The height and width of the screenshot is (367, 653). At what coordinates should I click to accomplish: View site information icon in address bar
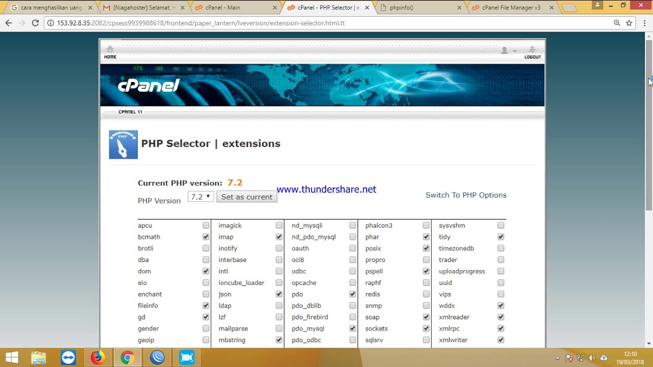pos(51,23)
